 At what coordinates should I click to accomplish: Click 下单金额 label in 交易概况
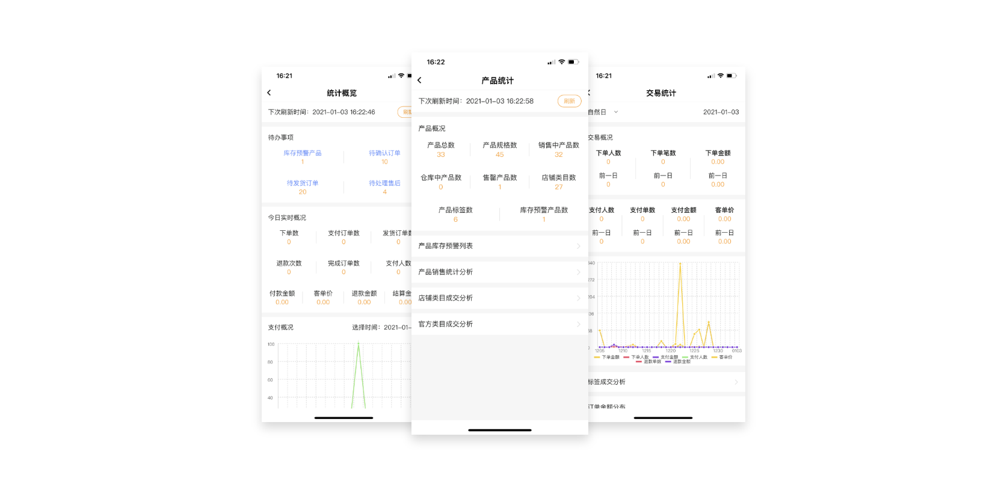718,153
